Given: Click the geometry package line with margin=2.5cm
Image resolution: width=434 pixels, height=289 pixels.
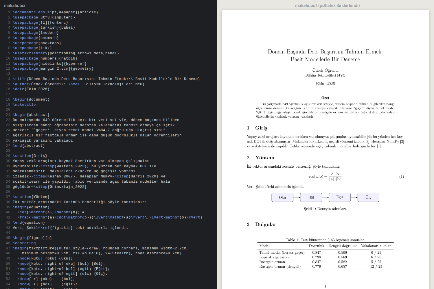Looking at the screenshot, I should [53, 68].
